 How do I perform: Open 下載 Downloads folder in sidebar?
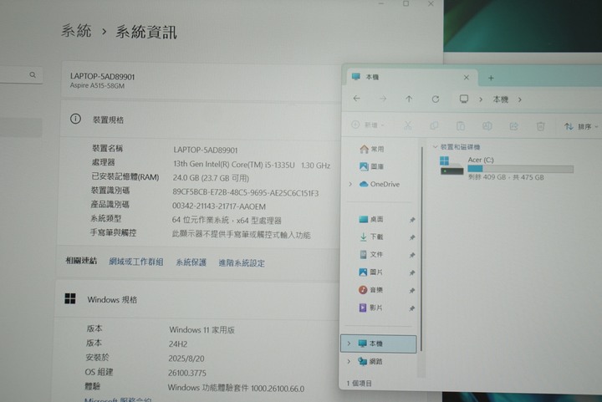coord(371,237)
